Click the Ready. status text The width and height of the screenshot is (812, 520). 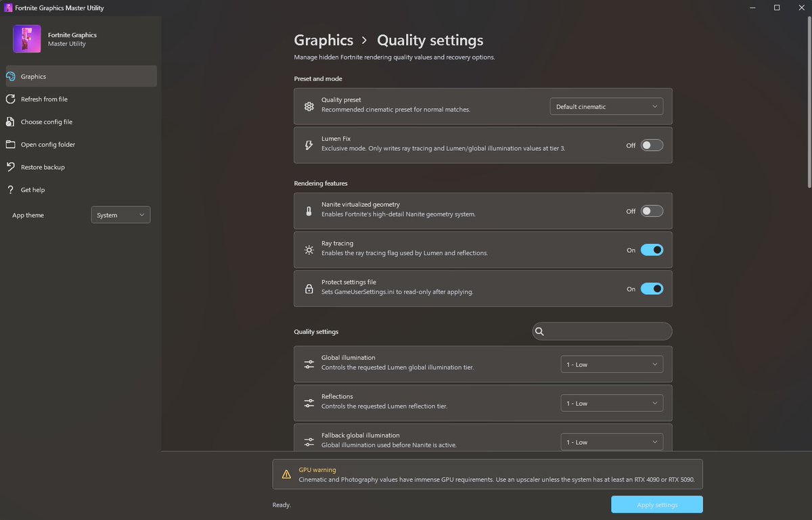[281, 504]
